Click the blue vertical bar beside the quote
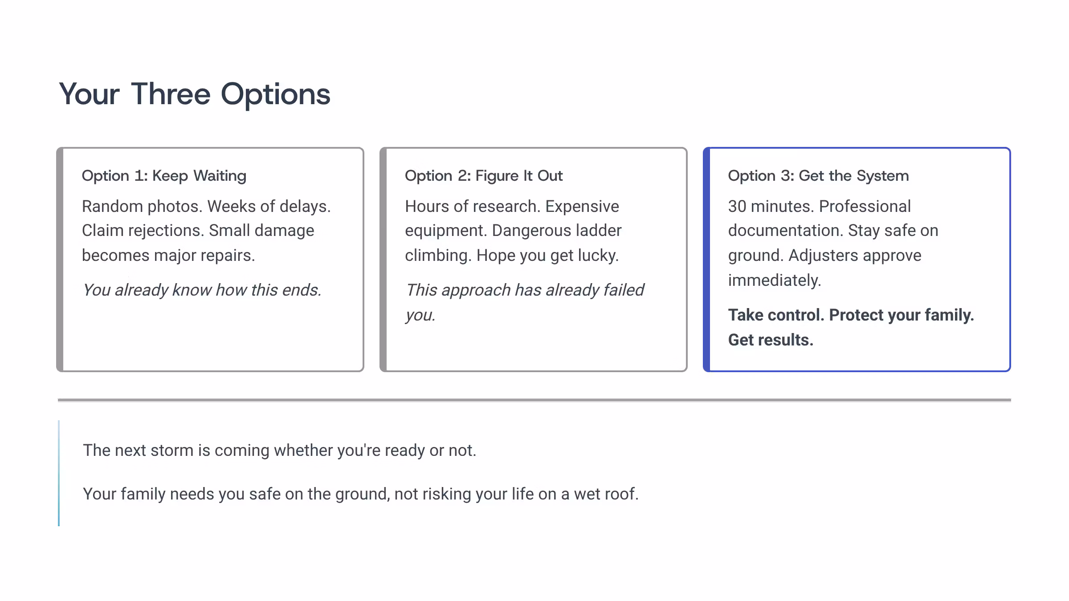The image size is (1069, 601). 59,473
